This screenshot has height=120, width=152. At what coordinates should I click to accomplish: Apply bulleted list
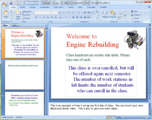[x=74, y=13]
